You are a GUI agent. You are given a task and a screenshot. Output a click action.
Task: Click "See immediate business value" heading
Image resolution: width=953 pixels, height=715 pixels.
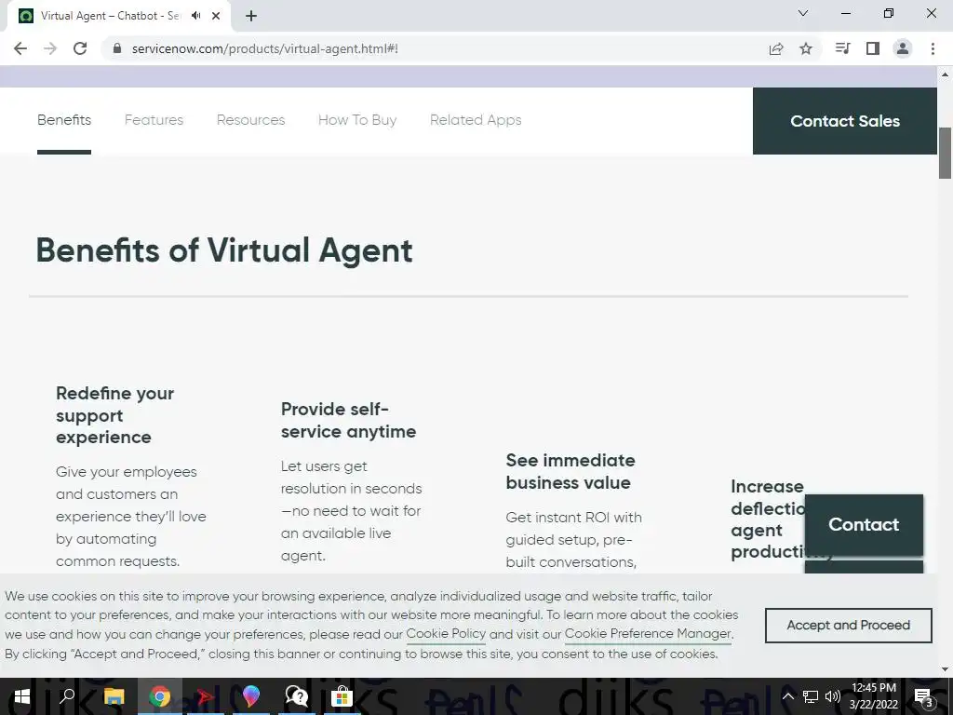point(570,471)
